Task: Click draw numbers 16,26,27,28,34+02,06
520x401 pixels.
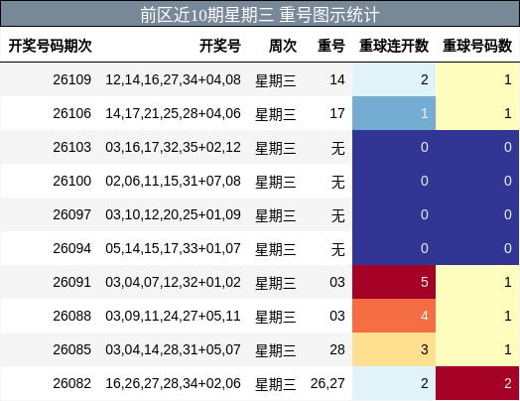Action: point(173,383)
